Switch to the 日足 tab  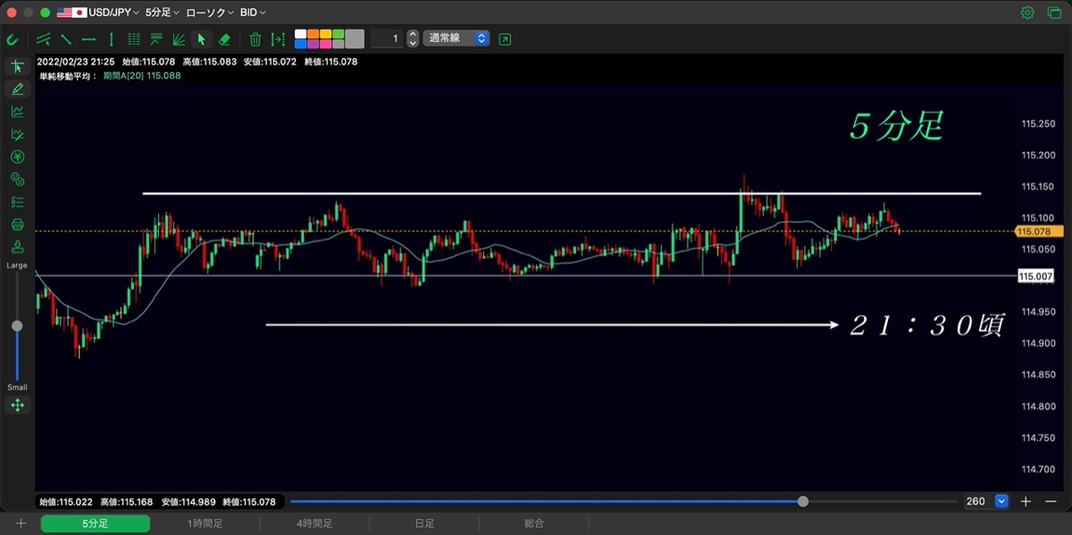pos(424,523)
